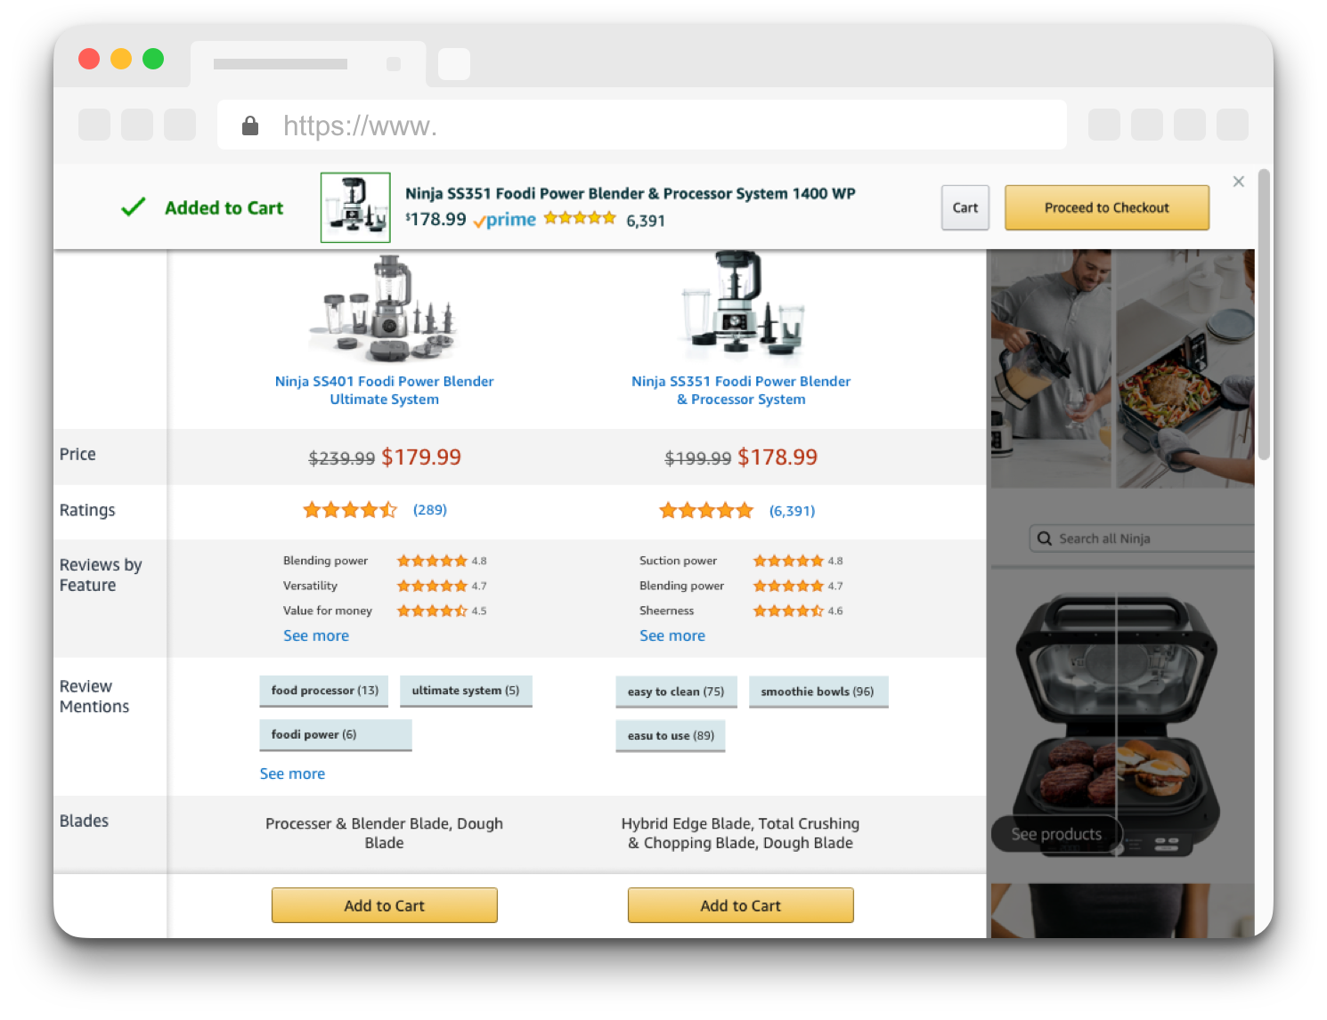Click Sheerness 4.6 star rating

pyautogui.click(x=788, y=611)
